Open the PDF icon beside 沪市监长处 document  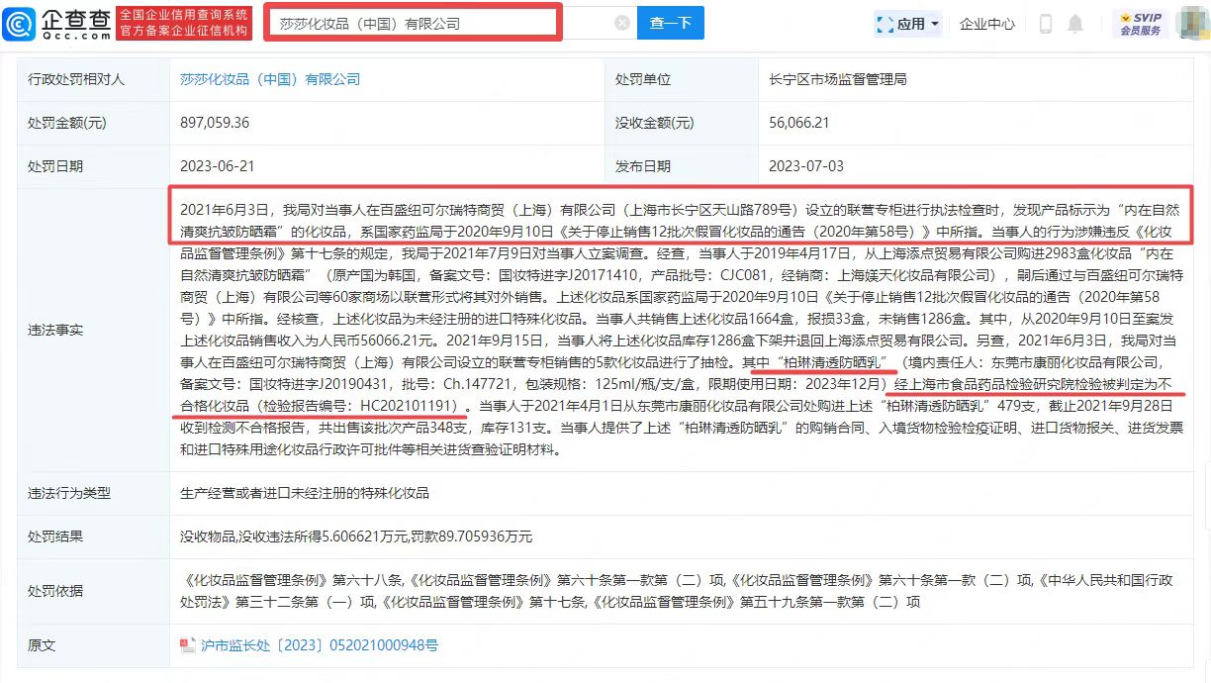tap(187, 645)
